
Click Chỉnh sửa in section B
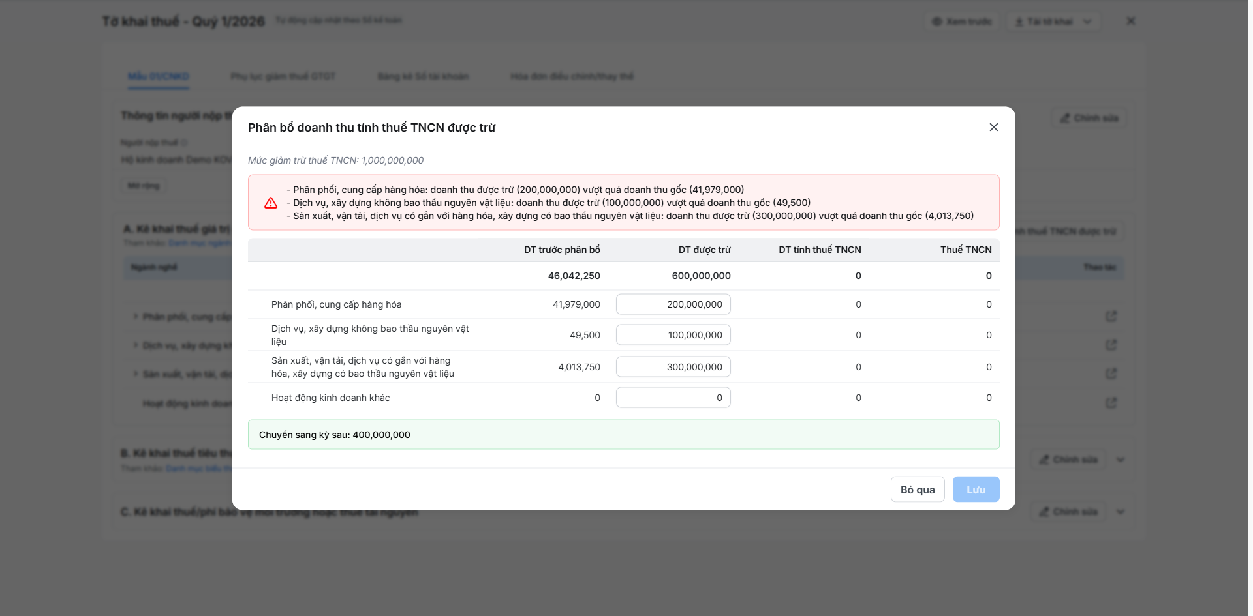pos(1068,460)
